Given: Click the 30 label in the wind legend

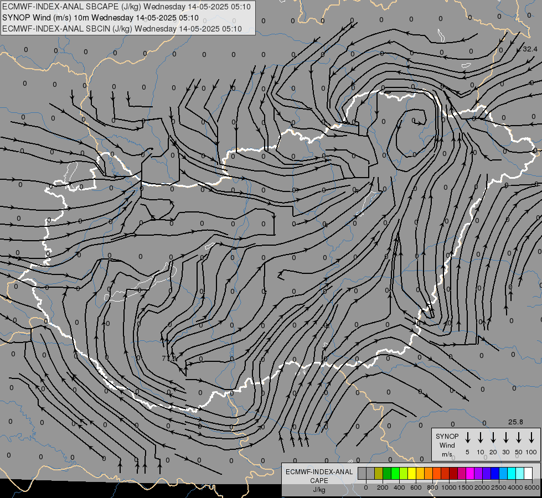Looking at the screenshot, I should [505, 452].
